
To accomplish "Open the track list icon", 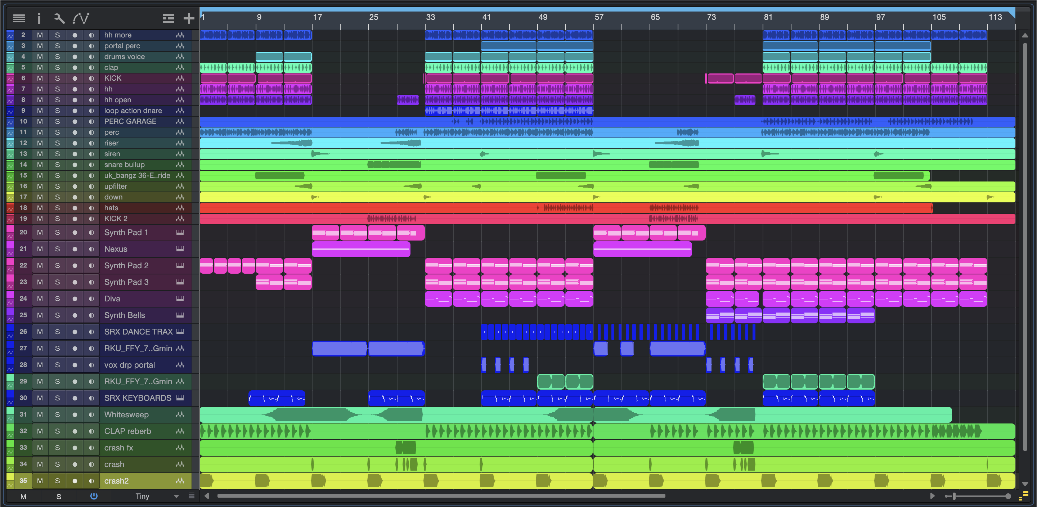I will 19,18.
